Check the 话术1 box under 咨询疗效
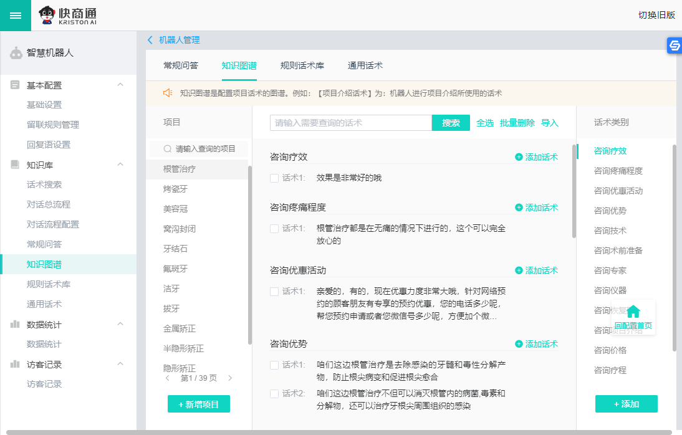The width and height of the screenshot is (682, 435). 274,178
